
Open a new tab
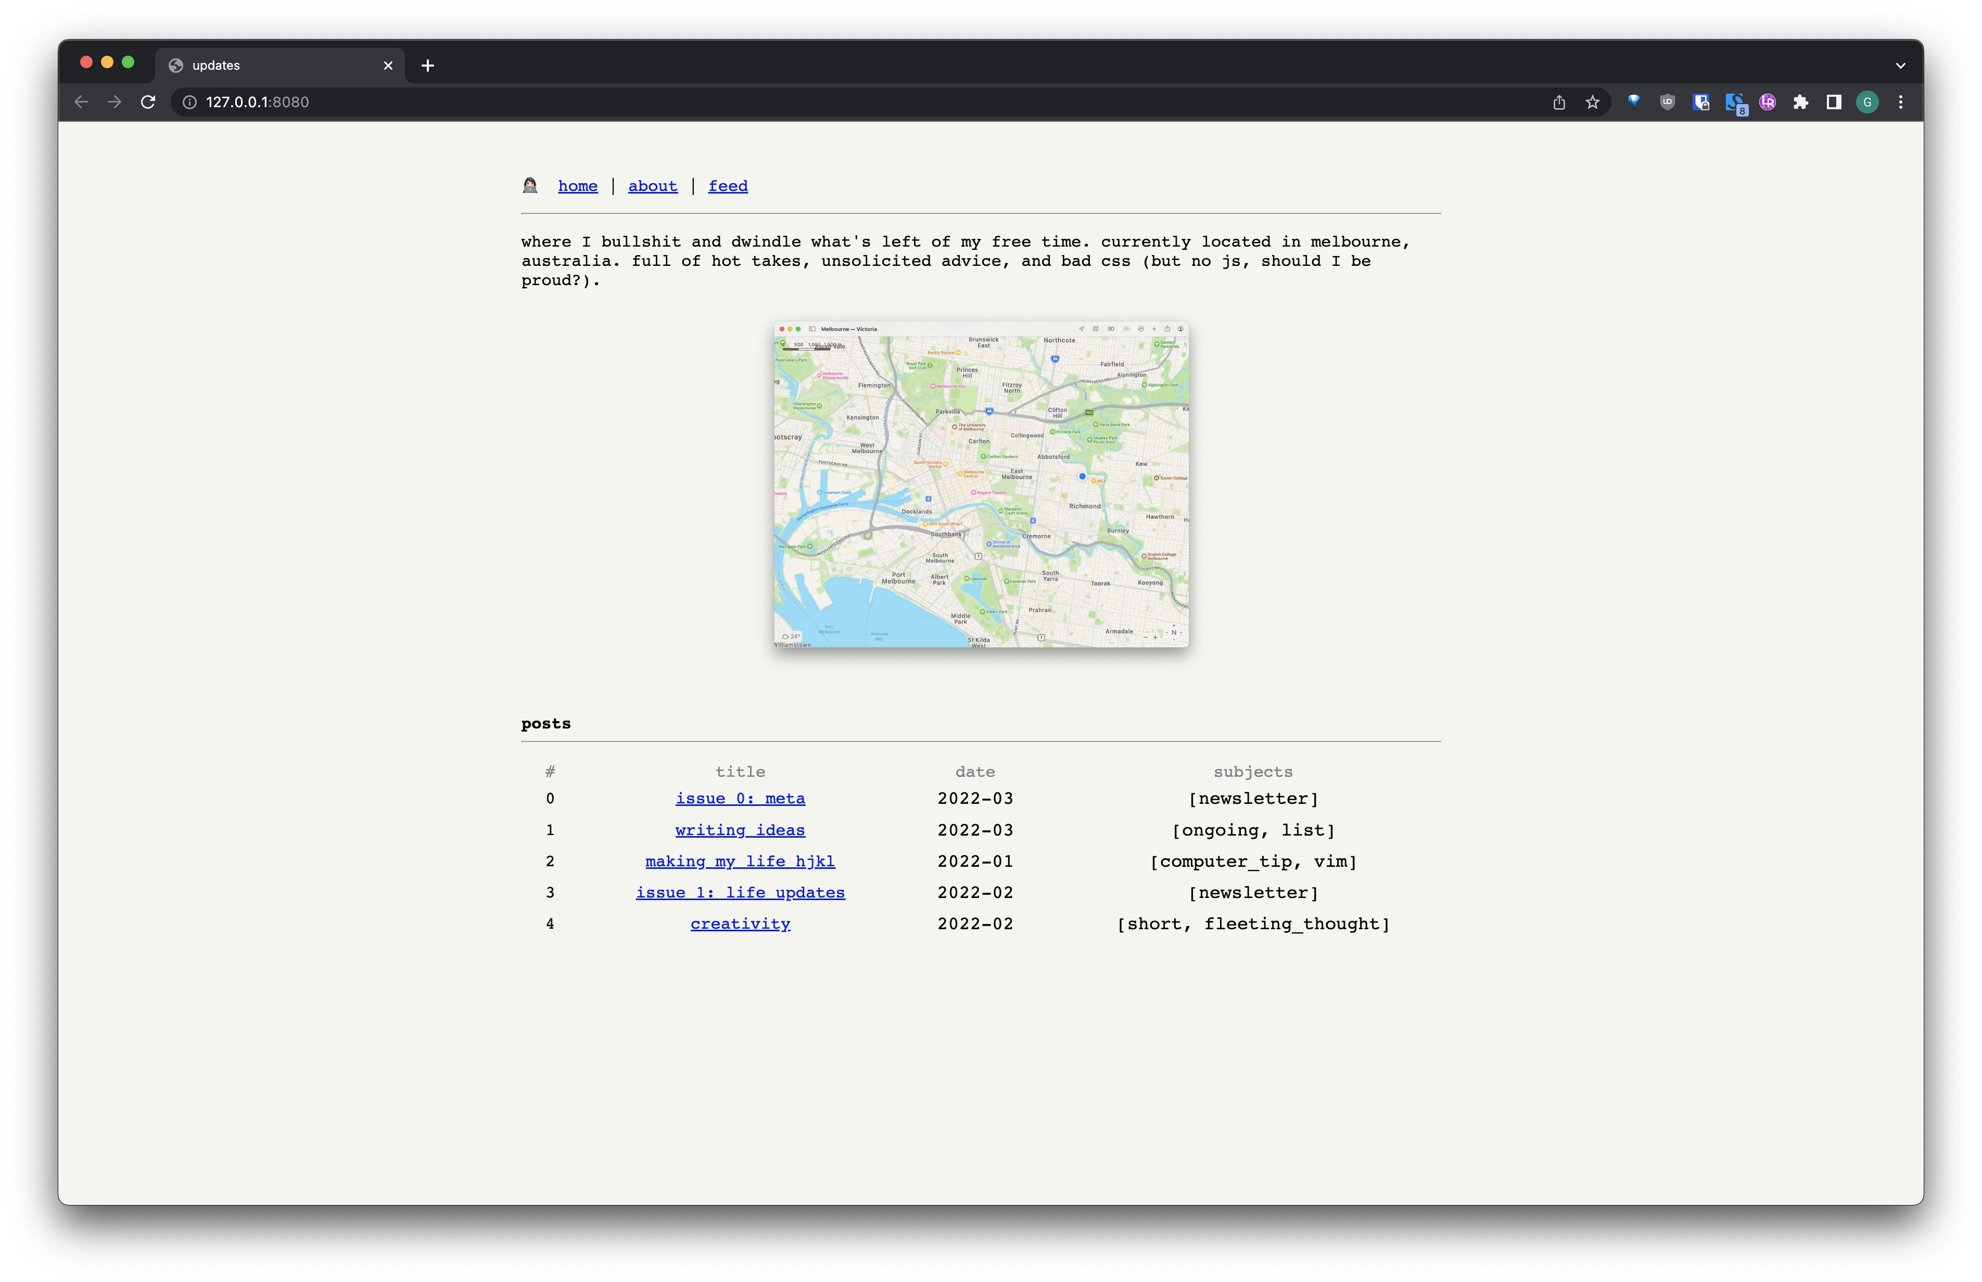pyautogui.click(x=427, y=65)
